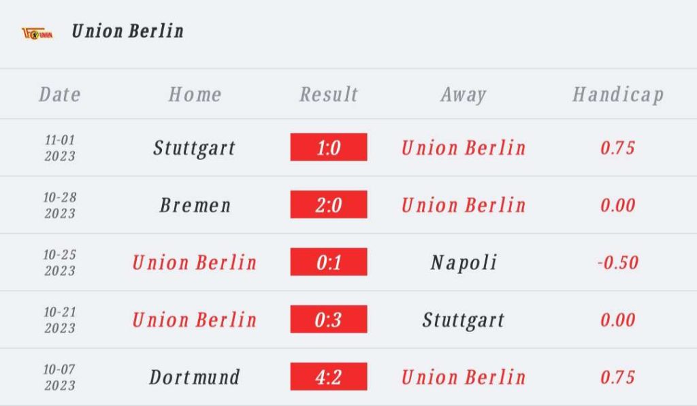The height and width of the screenshot is (406, 697).
Task: Open the 0:1 result against Napoli
Action: [329, 263]
